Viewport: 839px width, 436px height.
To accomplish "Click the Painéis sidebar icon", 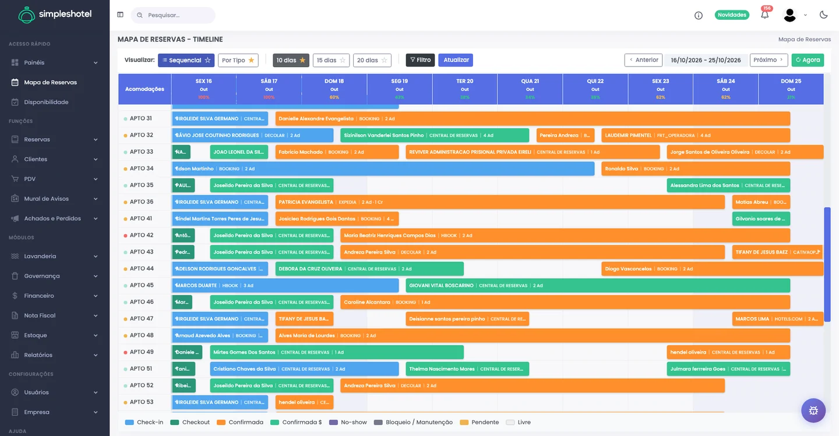I will (15, 62).
